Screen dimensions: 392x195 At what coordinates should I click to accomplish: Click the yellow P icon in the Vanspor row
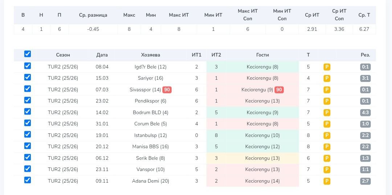coord(327,170)
